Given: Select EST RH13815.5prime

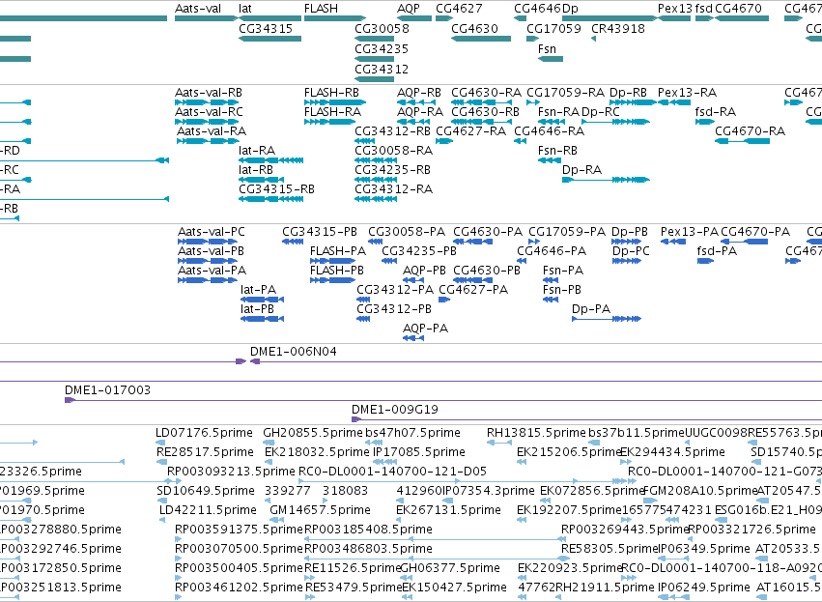Looking at the screenshot, I should pos(536,433).
